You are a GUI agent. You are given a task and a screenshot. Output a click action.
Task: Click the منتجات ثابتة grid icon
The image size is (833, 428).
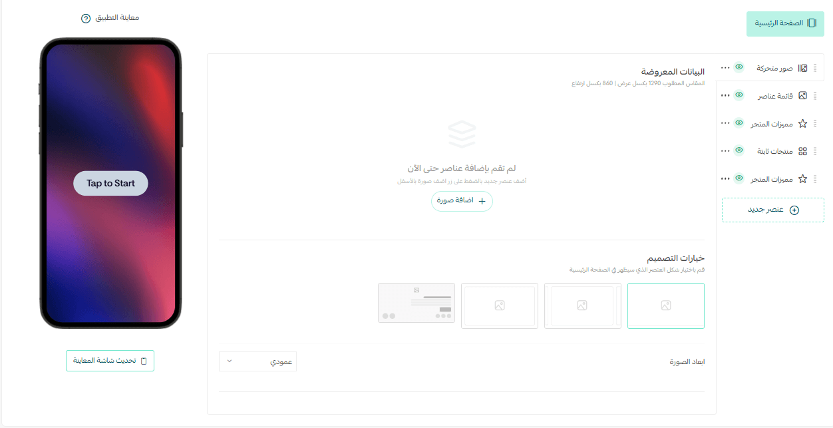802,151
